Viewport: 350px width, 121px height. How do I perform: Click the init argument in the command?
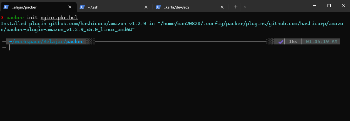[32, 18]
